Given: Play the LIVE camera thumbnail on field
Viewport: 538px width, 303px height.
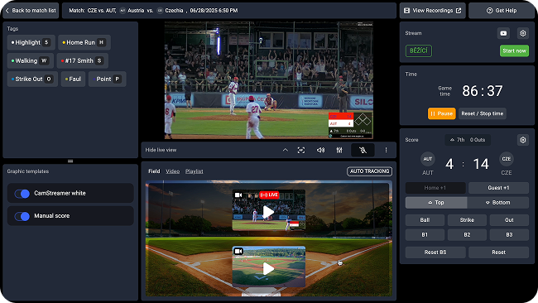Looking at the screenshot, I should pos(268,212).
